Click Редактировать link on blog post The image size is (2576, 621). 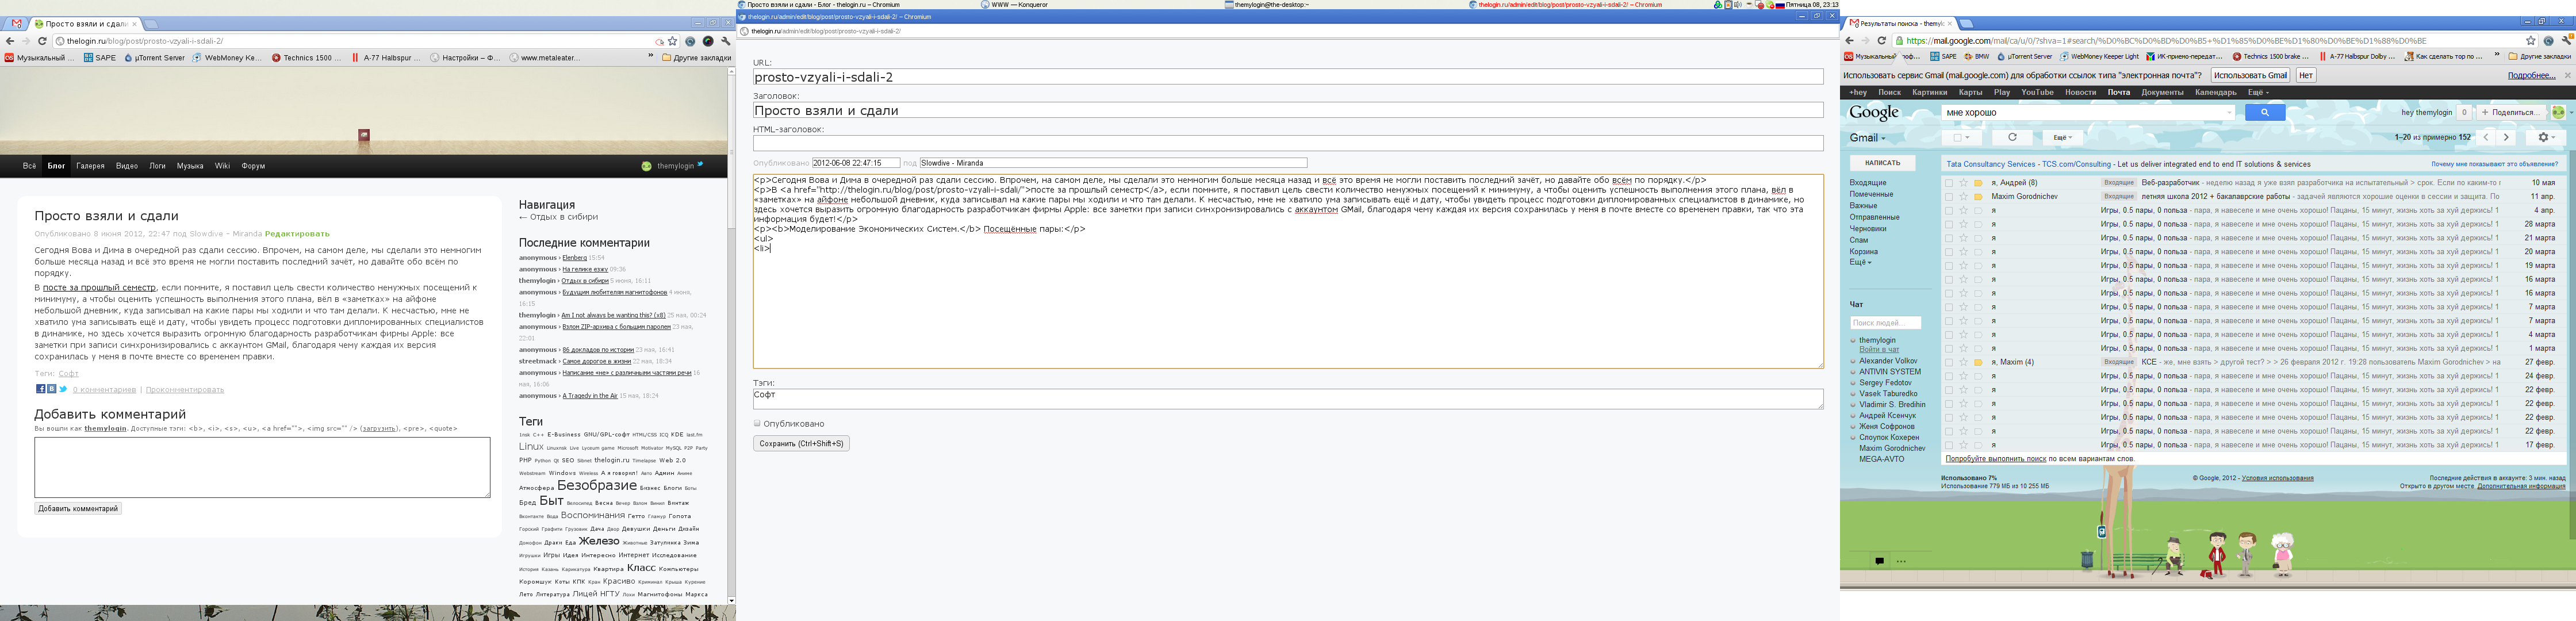[297, 234]
